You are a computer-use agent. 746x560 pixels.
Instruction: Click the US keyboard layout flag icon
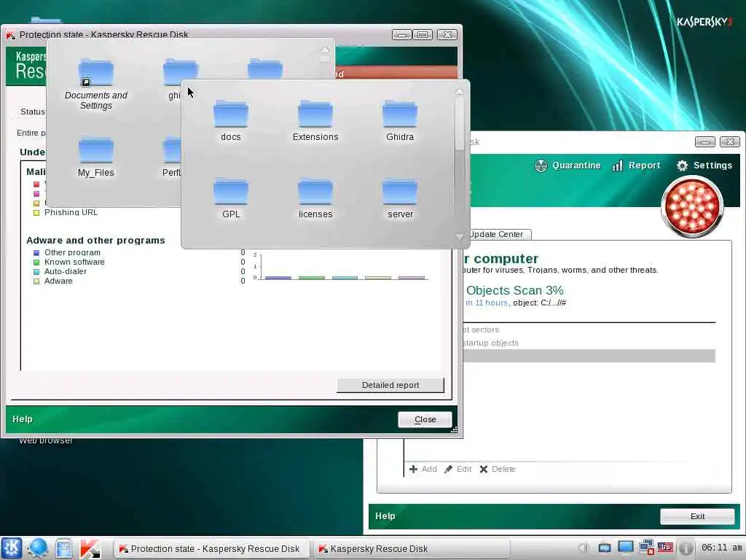tap(666, 548)
